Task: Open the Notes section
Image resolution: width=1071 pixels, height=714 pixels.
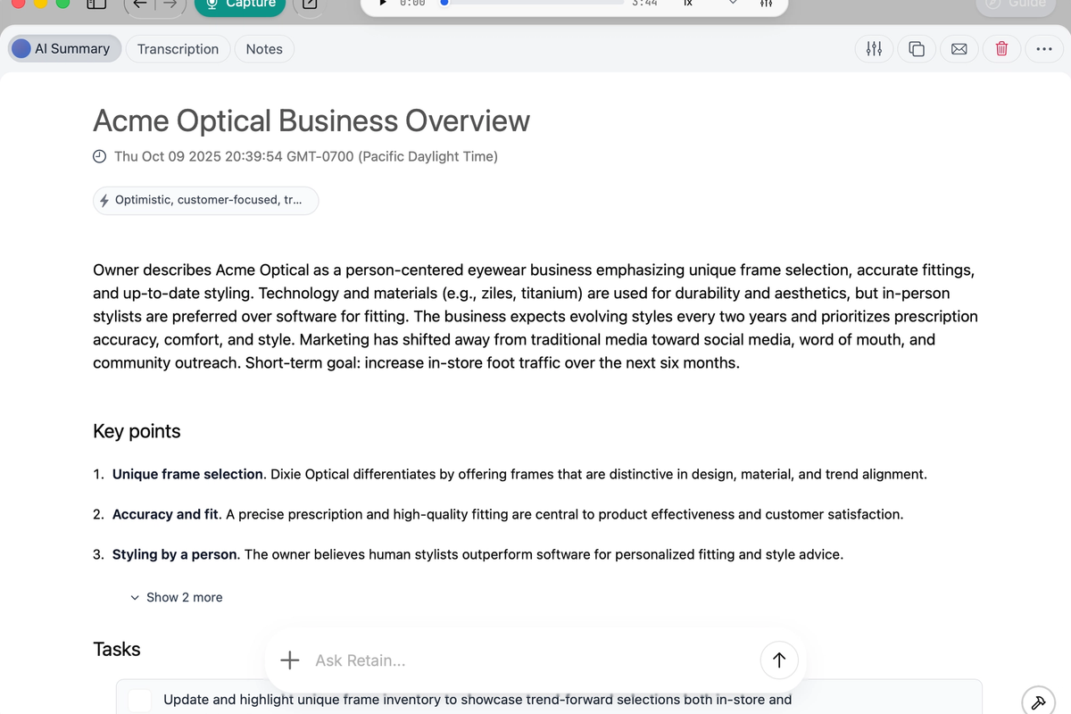Action: (x=264, y=48)
